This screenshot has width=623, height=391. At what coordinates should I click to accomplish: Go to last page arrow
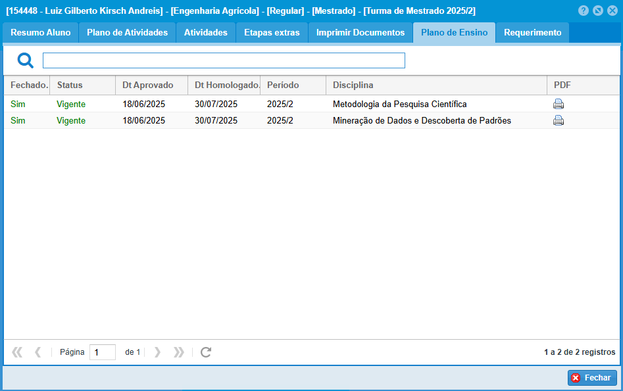pos(178,352)
